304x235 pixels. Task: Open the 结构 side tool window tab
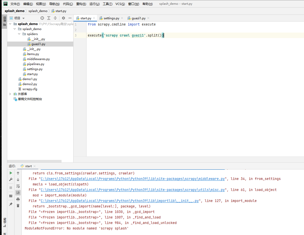tap(4, 222)
